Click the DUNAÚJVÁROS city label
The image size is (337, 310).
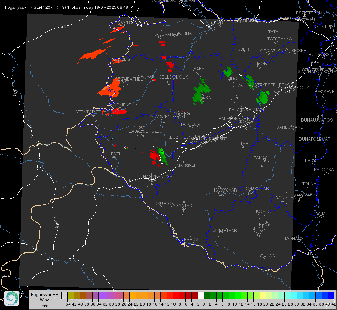[317, 120]
